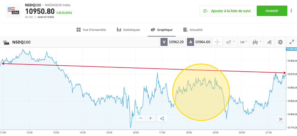Open the chart settings gear
The height and width of the screenshot is (136, 297).
280,42
